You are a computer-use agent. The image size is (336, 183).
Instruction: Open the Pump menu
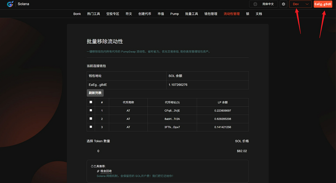point(175,14)
